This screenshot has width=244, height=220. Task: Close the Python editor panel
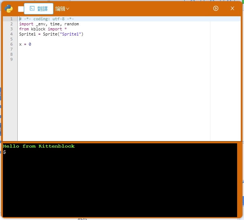[232, 8]
